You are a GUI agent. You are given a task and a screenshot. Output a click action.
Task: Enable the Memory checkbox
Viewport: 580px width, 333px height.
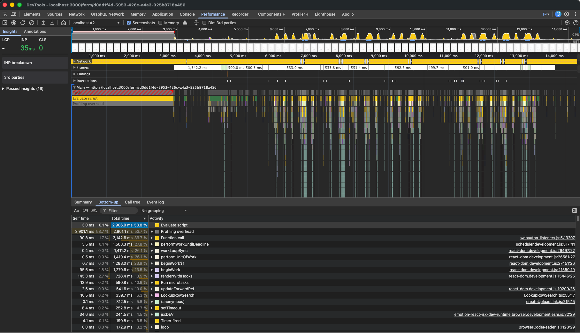[160, 23]
